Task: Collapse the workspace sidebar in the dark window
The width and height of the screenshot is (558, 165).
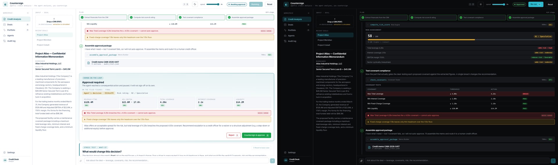Action: (x=309, y=13)
